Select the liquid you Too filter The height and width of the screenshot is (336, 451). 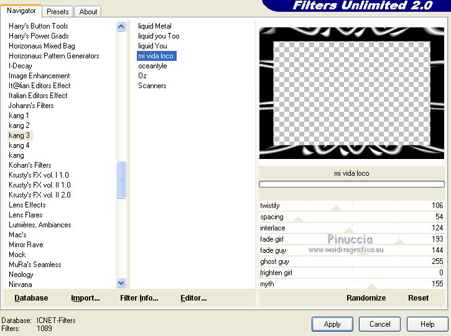tap(159, 36)
